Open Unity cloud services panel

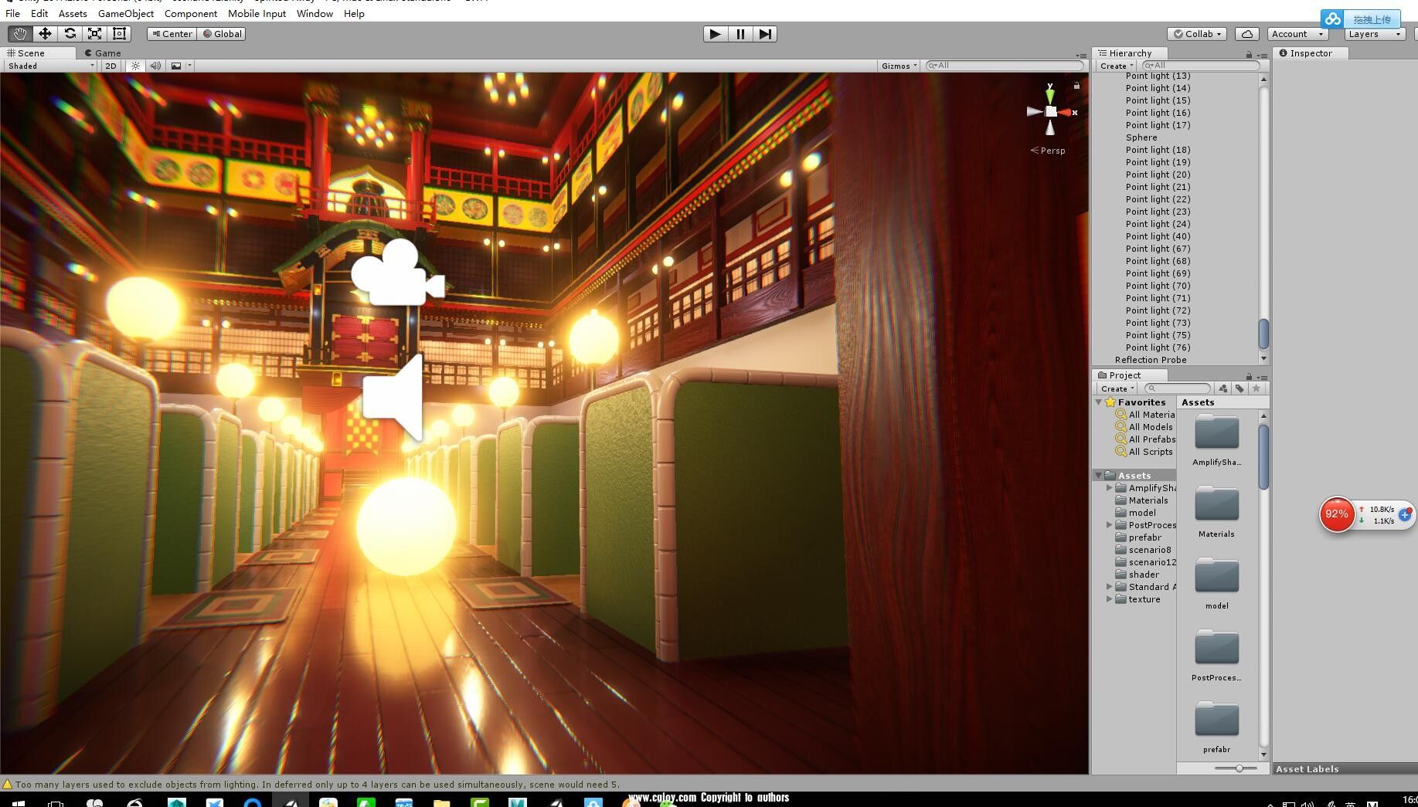tap(1246, 33)
